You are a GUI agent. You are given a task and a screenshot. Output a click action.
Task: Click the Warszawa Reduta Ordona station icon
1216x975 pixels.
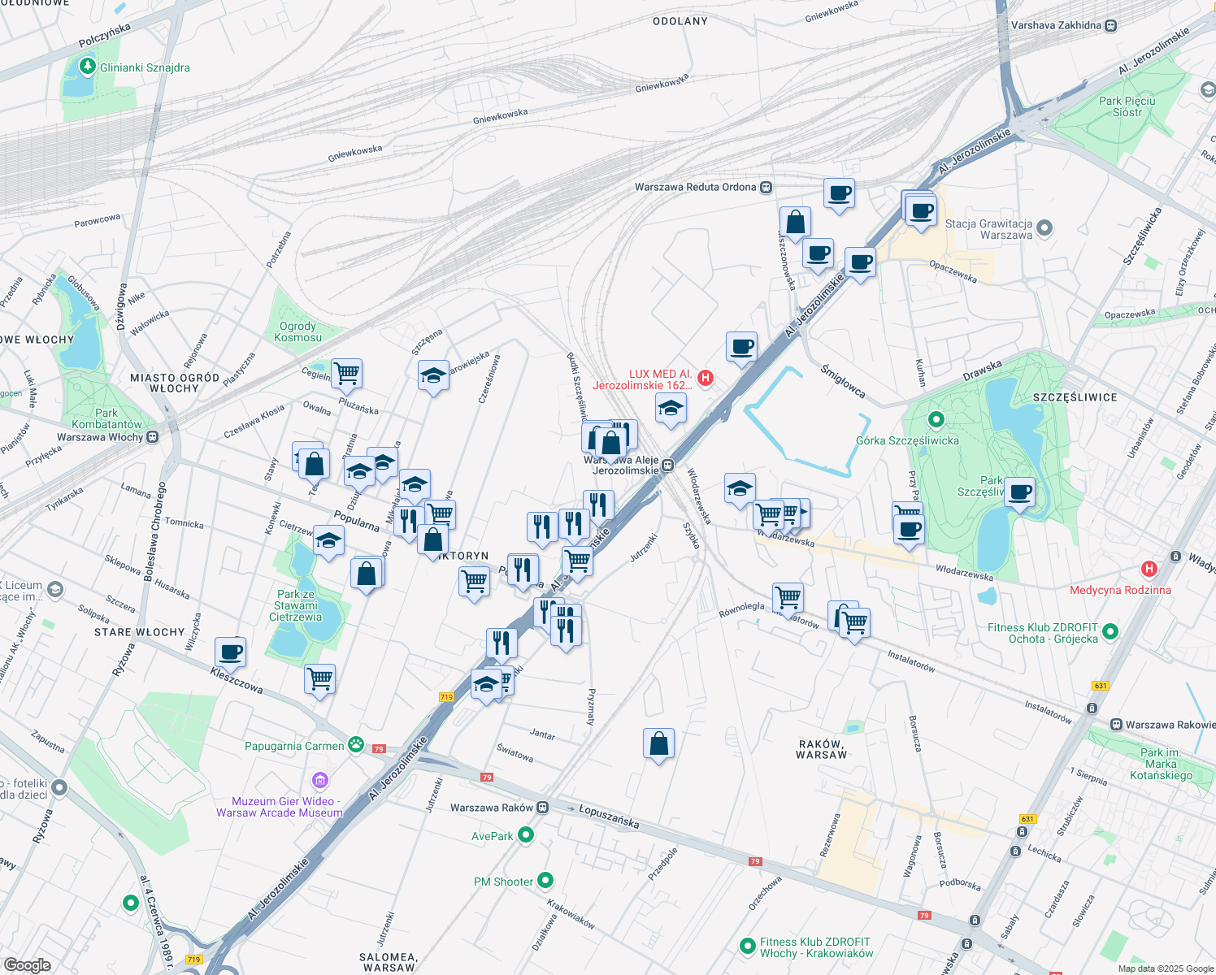coord(766,187)
